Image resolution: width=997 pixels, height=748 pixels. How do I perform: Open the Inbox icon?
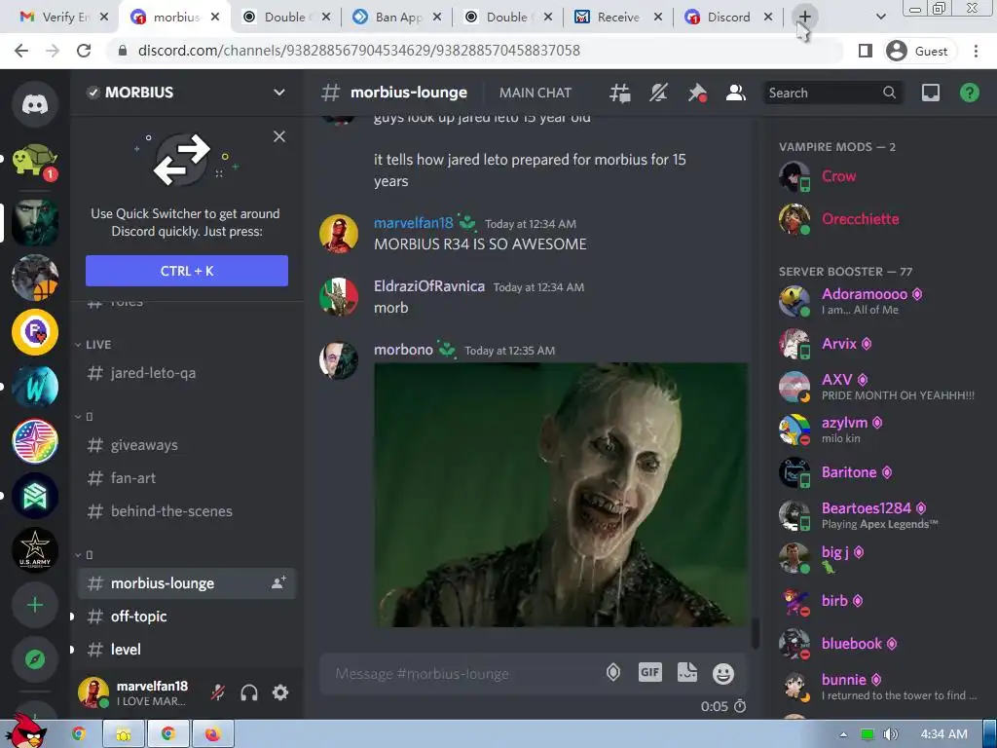[931, 93]
